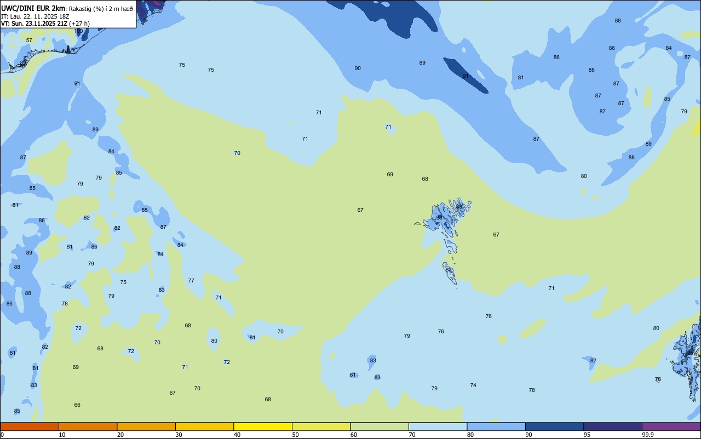Click the humidity value 74 on the map
Viewport: 701px width, 439px height.
pos(473,385)
